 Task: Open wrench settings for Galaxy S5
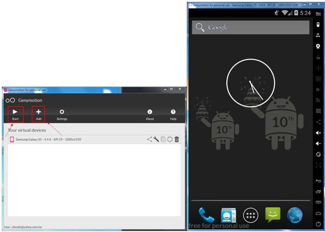156,139
